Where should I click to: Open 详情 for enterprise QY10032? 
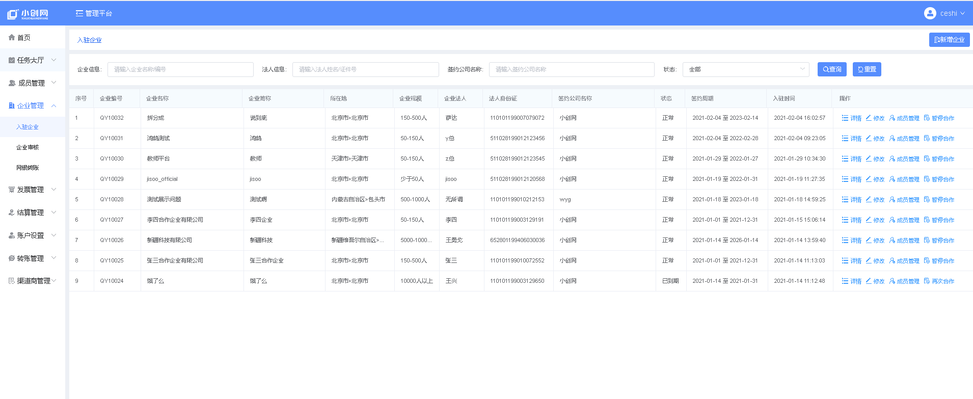tap(851, 118)
